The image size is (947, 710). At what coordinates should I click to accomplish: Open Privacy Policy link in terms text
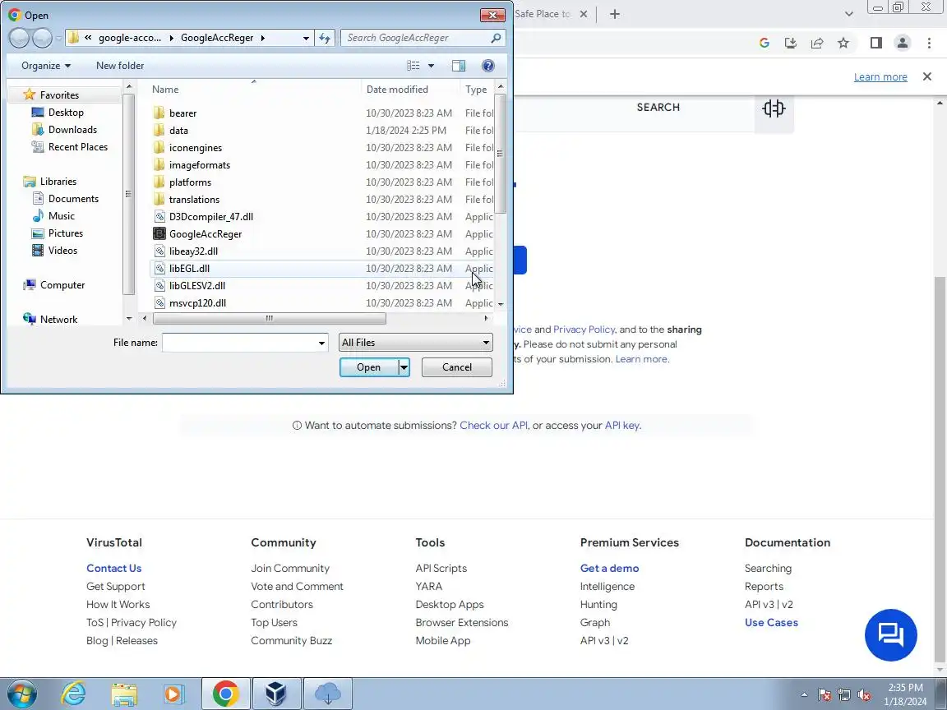tap(584, 330)
